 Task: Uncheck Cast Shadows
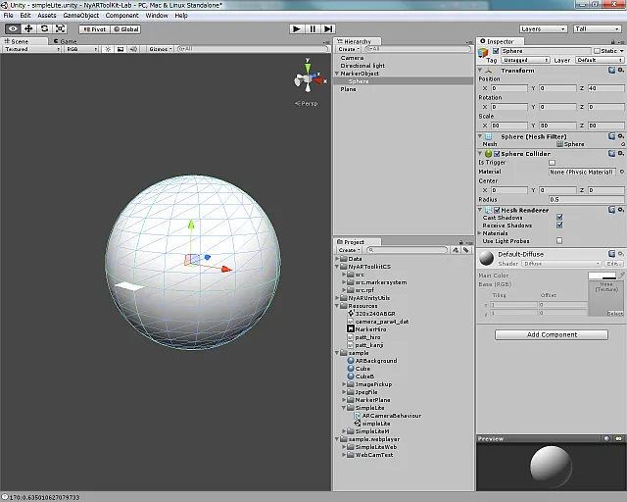(559, 217)
